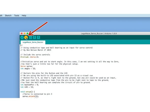Click the comment '//Servo is connected to pin 3'
Viewport: 150px width, 112px height.
pos(37,94)
